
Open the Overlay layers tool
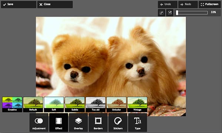[x=78, y=123]
